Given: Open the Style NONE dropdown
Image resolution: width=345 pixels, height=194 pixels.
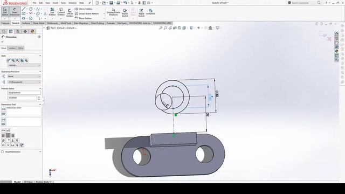Looking at the screenshot, I should pyautogui.click(x=24, y=65).
